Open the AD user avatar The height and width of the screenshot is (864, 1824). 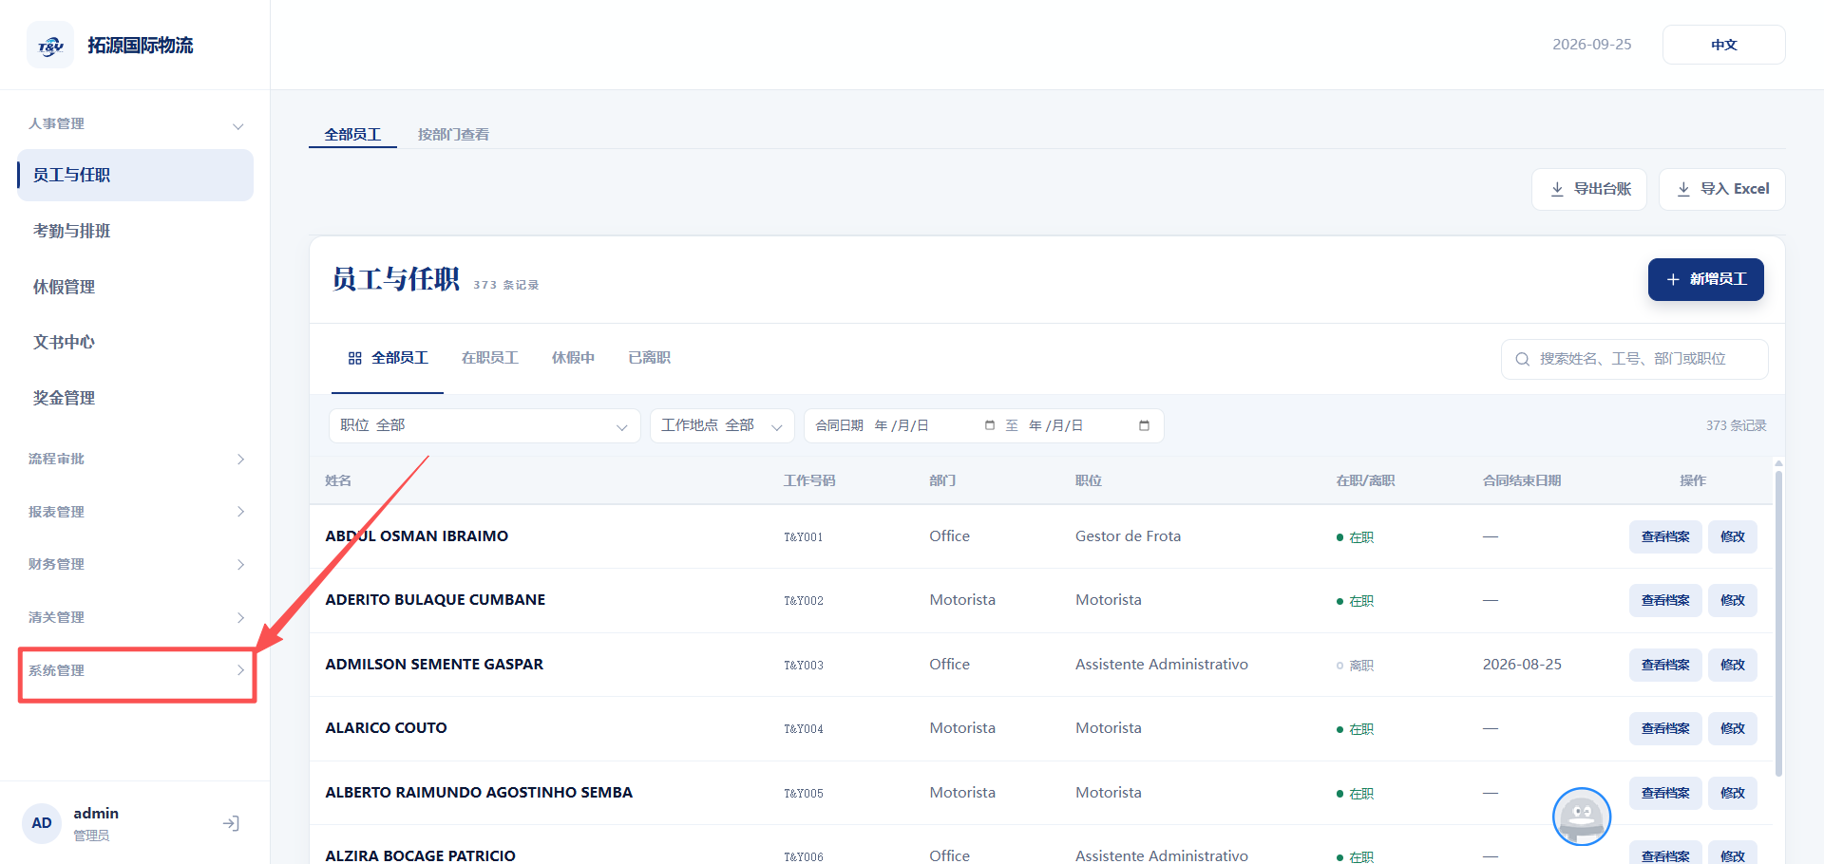pos(42,823)
